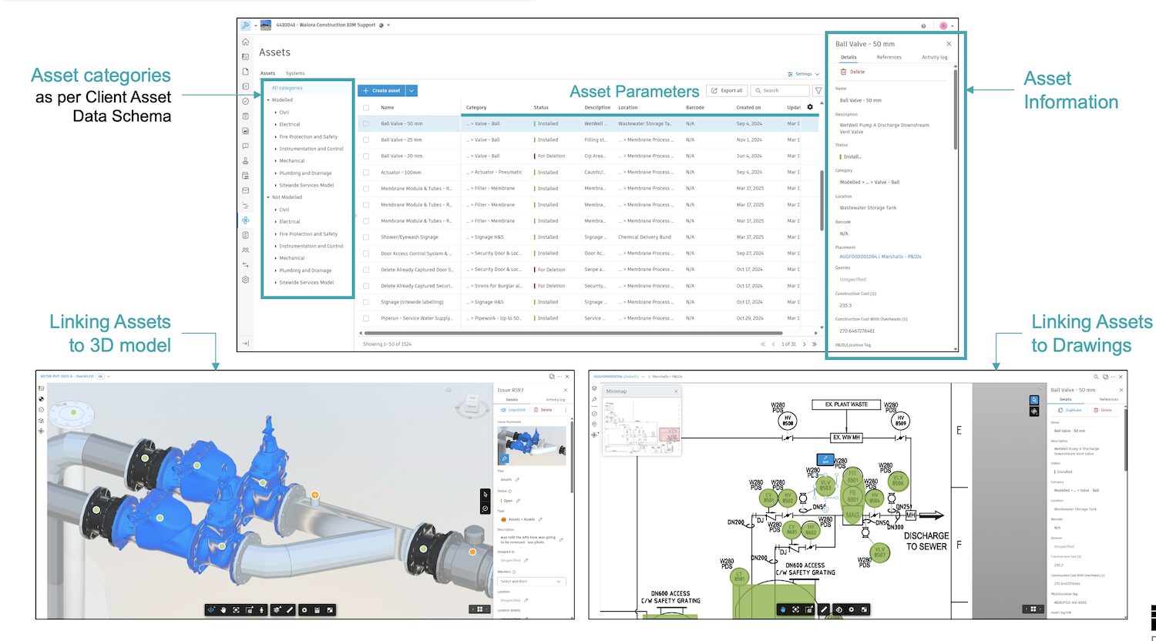
Task: Expand the Civil node under Modelled
Action: coord(276,112)
